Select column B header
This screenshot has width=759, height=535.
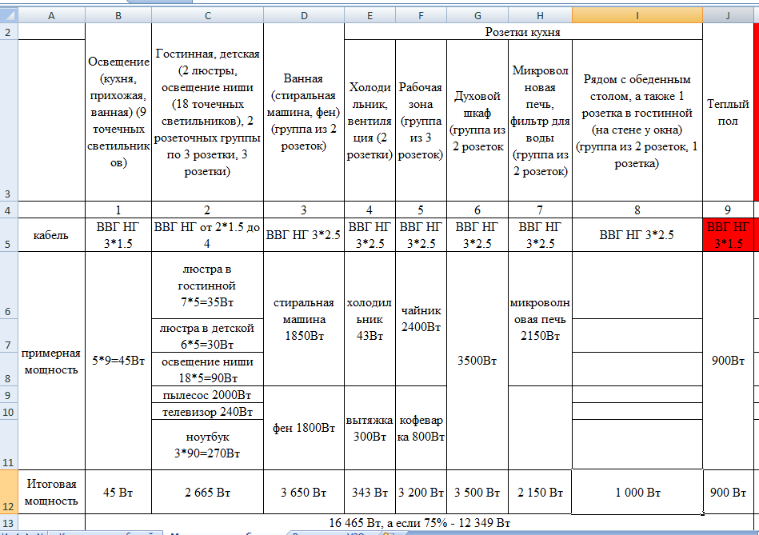click(x=118, y=15)
